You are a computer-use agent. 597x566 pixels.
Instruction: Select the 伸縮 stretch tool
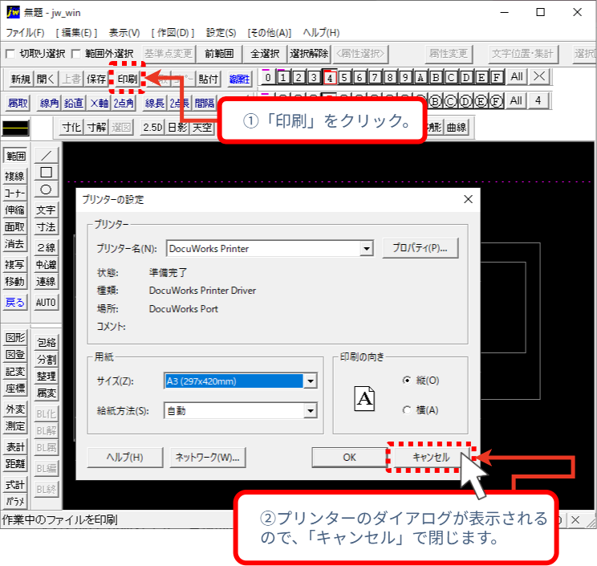pyautogui.click(x=15, y=210)
